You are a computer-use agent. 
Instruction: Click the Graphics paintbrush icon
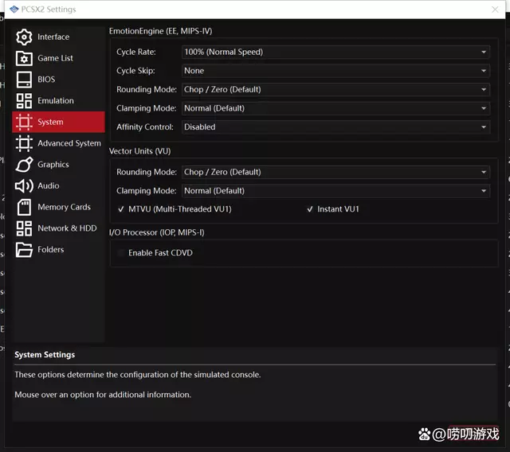[x=24, y=165]
